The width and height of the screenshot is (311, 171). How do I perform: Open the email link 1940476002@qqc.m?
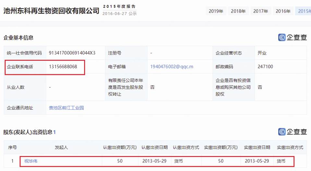pyautogui.click(x=171, y=67)
